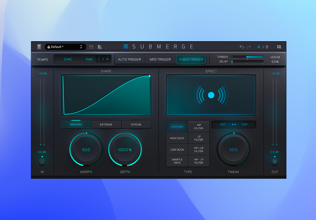The width and height of the screenshot is (316, 220).
Task: Click the preset file settings icon
Action: click(x=100, y=47)
